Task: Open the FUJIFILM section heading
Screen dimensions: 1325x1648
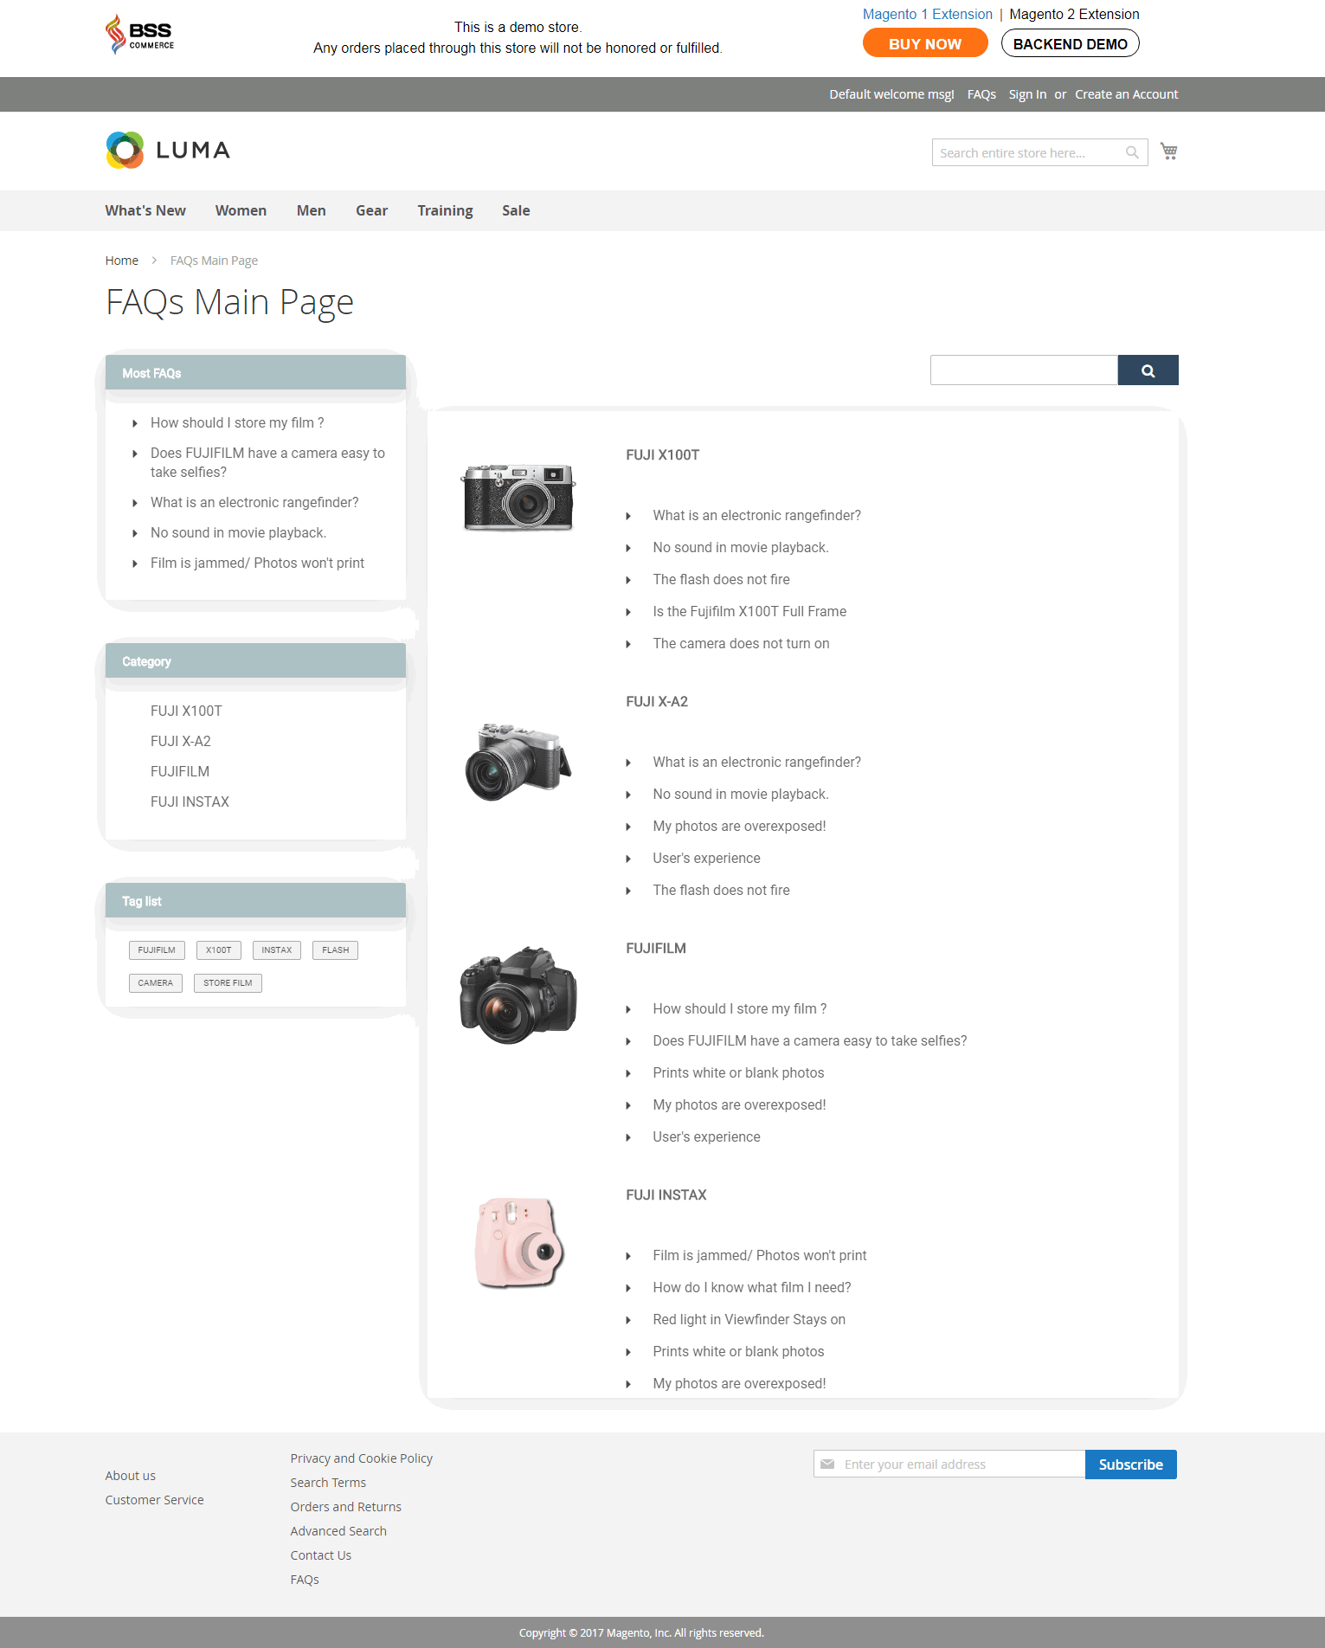Action: (x=656, y=948)
